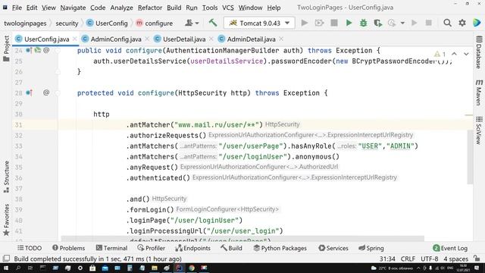This screenshot has height=273, width=485.
Task: Toggle tool window bars in status corner
Action: pos(6,259)
